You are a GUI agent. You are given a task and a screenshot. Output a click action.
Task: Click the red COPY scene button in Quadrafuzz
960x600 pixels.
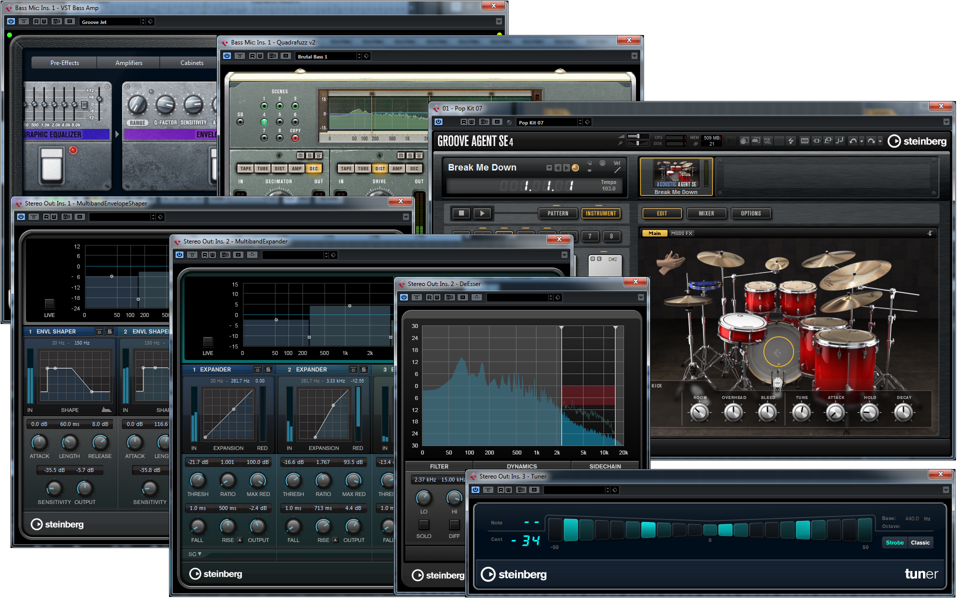295,138
